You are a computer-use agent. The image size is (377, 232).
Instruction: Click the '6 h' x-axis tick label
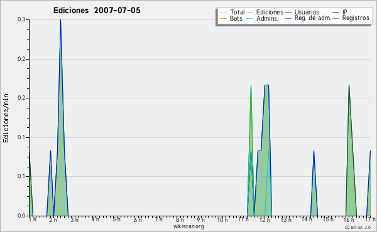(138, 220)
